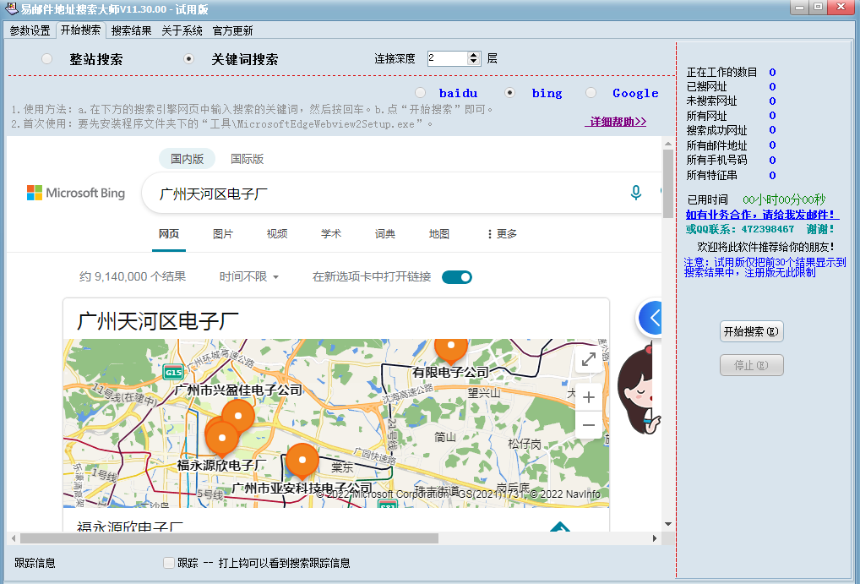
Task: Open the 详细帮助>> link
Action: coord(616,122)
